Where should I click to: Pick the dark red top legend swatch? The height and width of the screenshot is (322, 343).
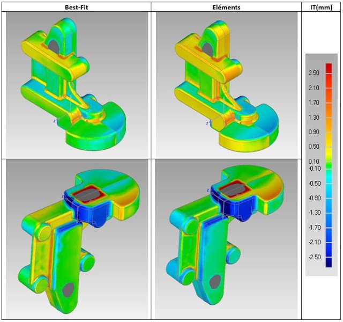[x=329, y=68]
